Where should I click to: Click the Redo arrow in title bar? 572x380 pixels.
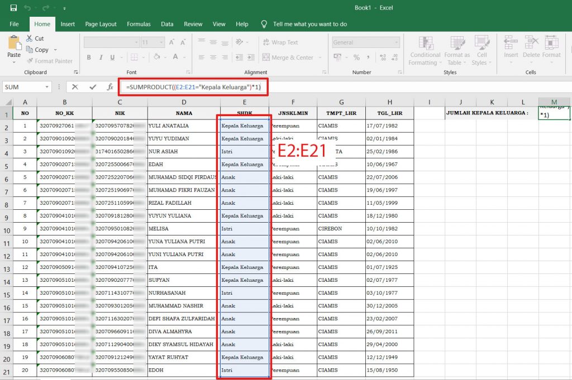point(46,8)
